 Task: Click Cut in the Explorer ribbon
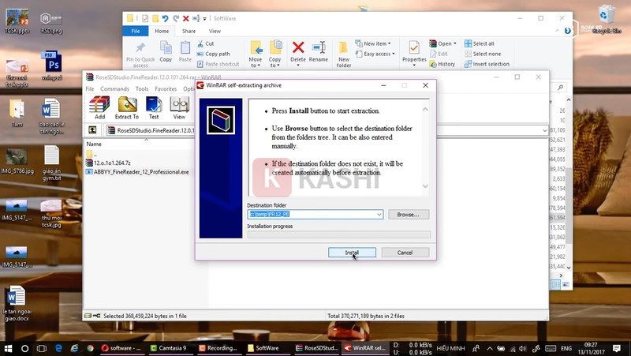click(x=206, y=43)
